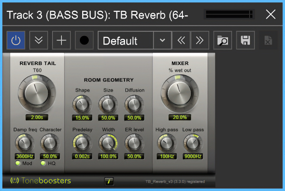Open the Default preset dropdown arrow

(162, 40)
